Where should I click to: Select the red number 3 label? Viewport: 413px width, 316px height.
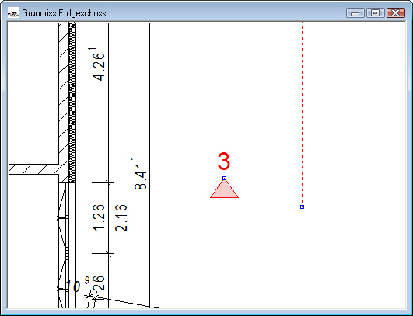click(x=224, y=161)
